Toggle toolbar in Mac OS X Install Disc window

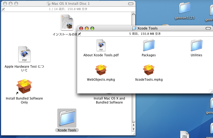131,4
